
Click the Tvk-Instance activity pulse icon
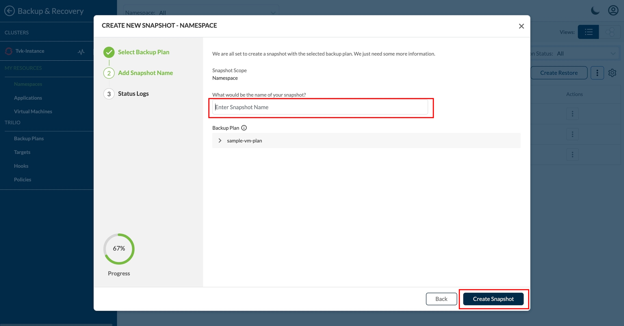click(x=81, y=52)
